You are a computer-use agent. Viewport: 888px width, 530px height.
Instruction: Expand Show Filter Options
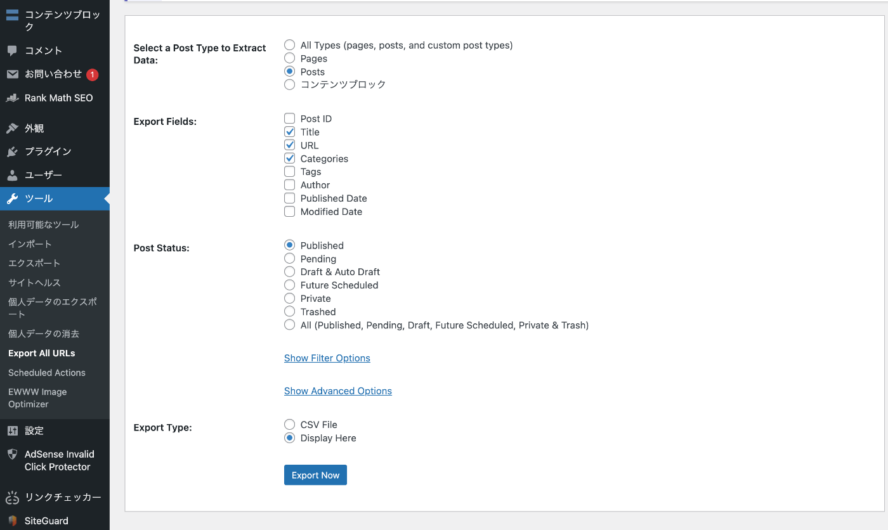tap(327, 358)
